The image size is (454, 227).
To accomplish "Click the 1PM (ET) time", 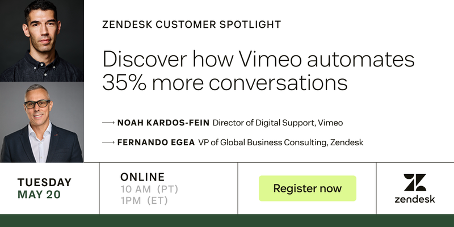I will click(144, 201).
